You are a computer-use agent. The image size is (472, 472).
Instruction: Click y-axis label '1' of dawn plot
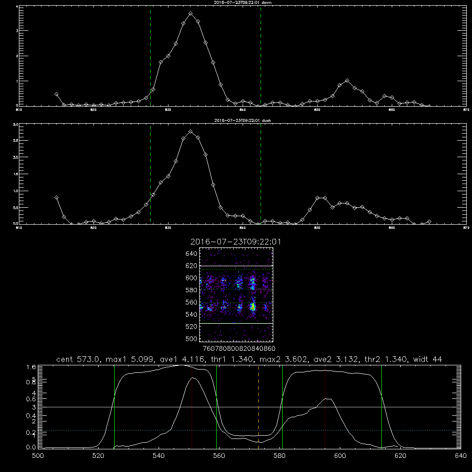click(x=17, y=81)
